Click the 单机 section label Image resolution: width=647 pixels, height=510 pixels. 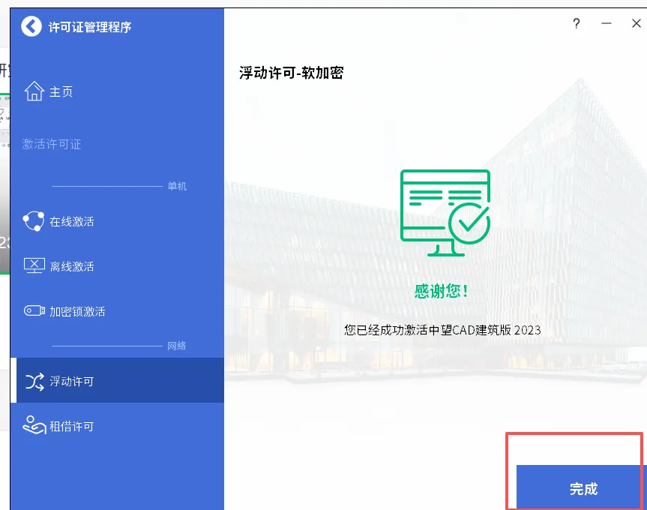(177, 186)
